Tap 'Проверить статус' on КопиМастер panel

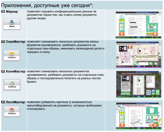pyautogui.click(x=121, y=97)
